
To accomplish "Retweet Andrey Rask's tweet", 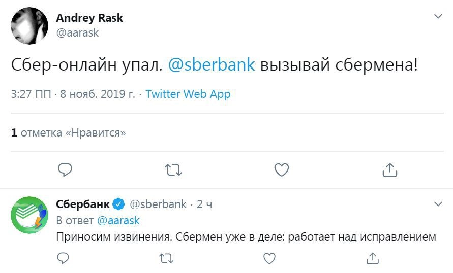I will coord(173,169).
